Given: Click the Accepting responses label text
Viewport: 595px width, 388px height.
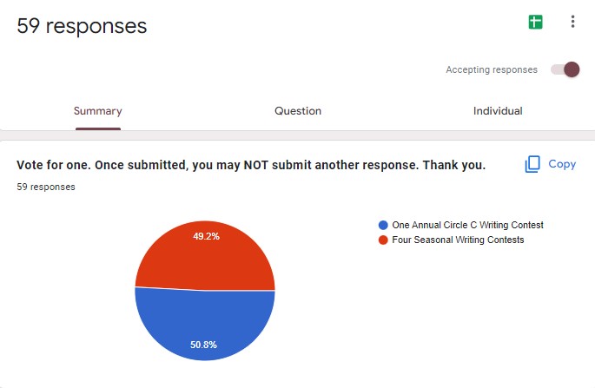Looking at the screenshot, I should [x=492, y=69].
